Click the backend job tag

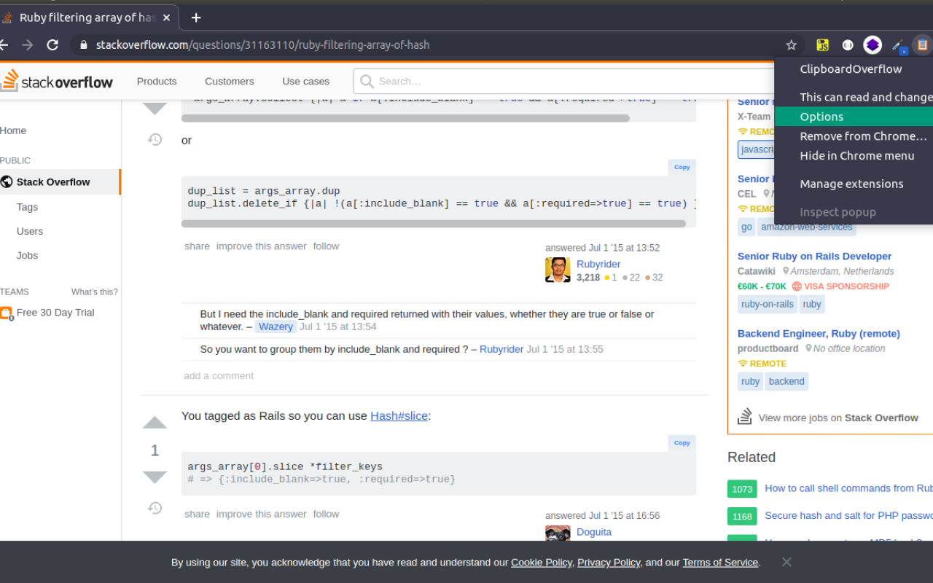click(x=786, y=381)
